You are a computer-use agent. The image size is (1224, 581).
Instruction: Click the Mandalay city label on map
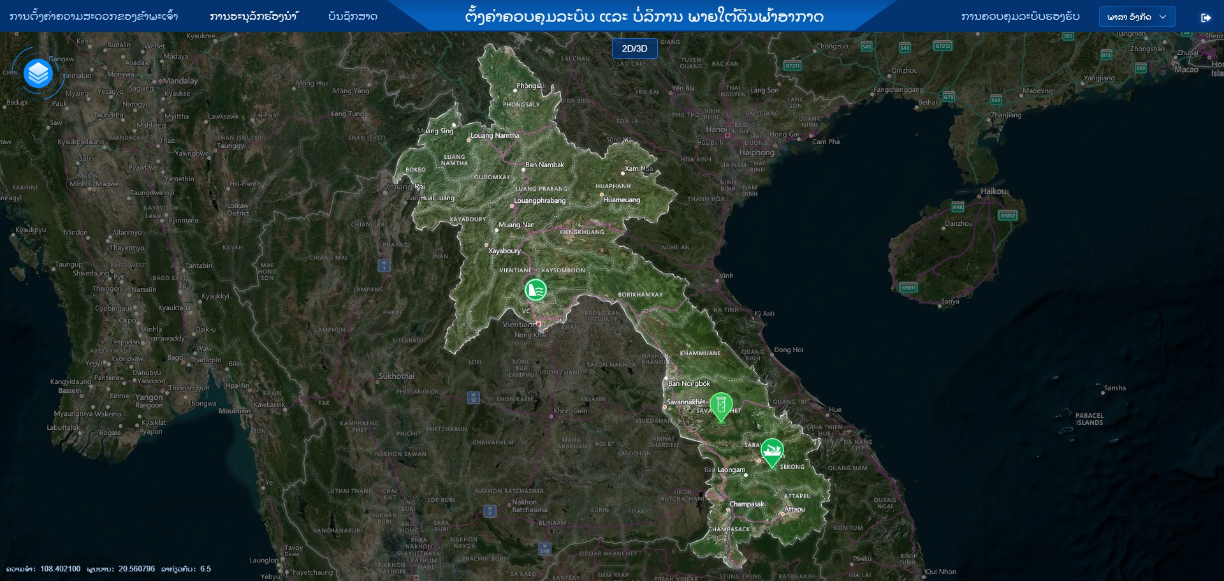180,81
